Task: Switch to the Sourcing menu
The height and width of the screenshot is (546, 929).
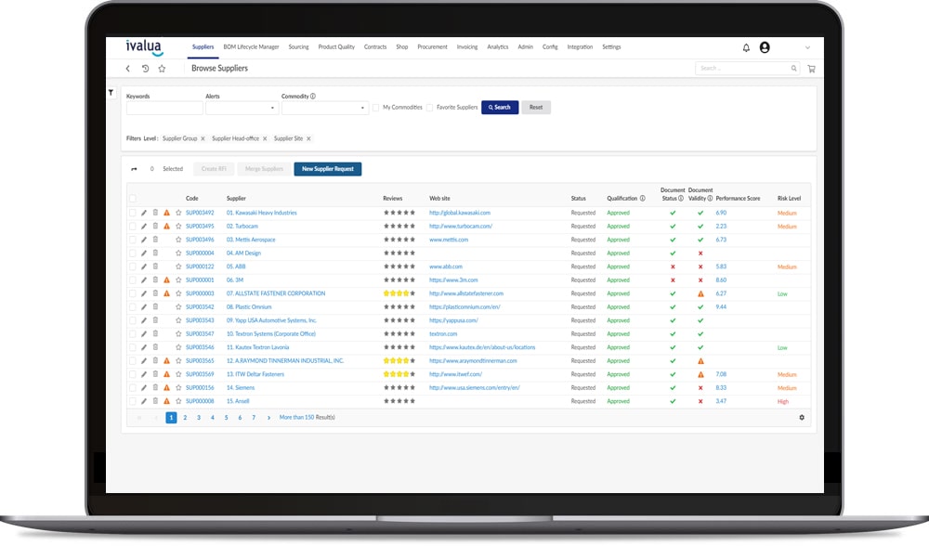Action: tap(298, 46)
